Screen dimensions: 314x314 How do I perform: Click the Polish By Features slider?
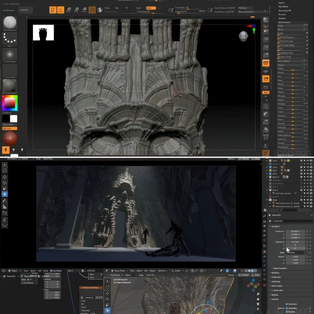click(x=292, y=37)
